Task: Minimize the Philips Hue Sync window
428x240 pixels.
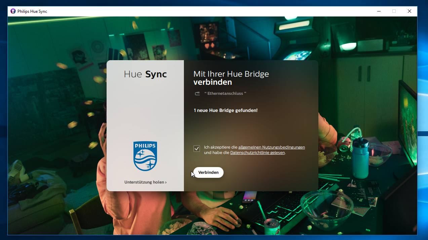Action: [379, 11]
